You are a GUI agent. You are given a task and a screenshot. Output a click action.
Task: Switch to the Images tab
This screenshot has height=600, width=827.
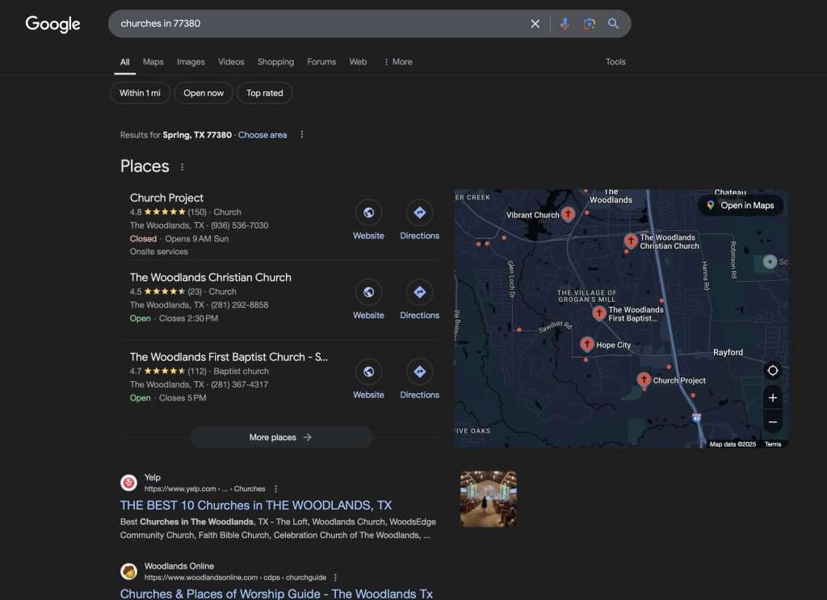tap(191, 61)
